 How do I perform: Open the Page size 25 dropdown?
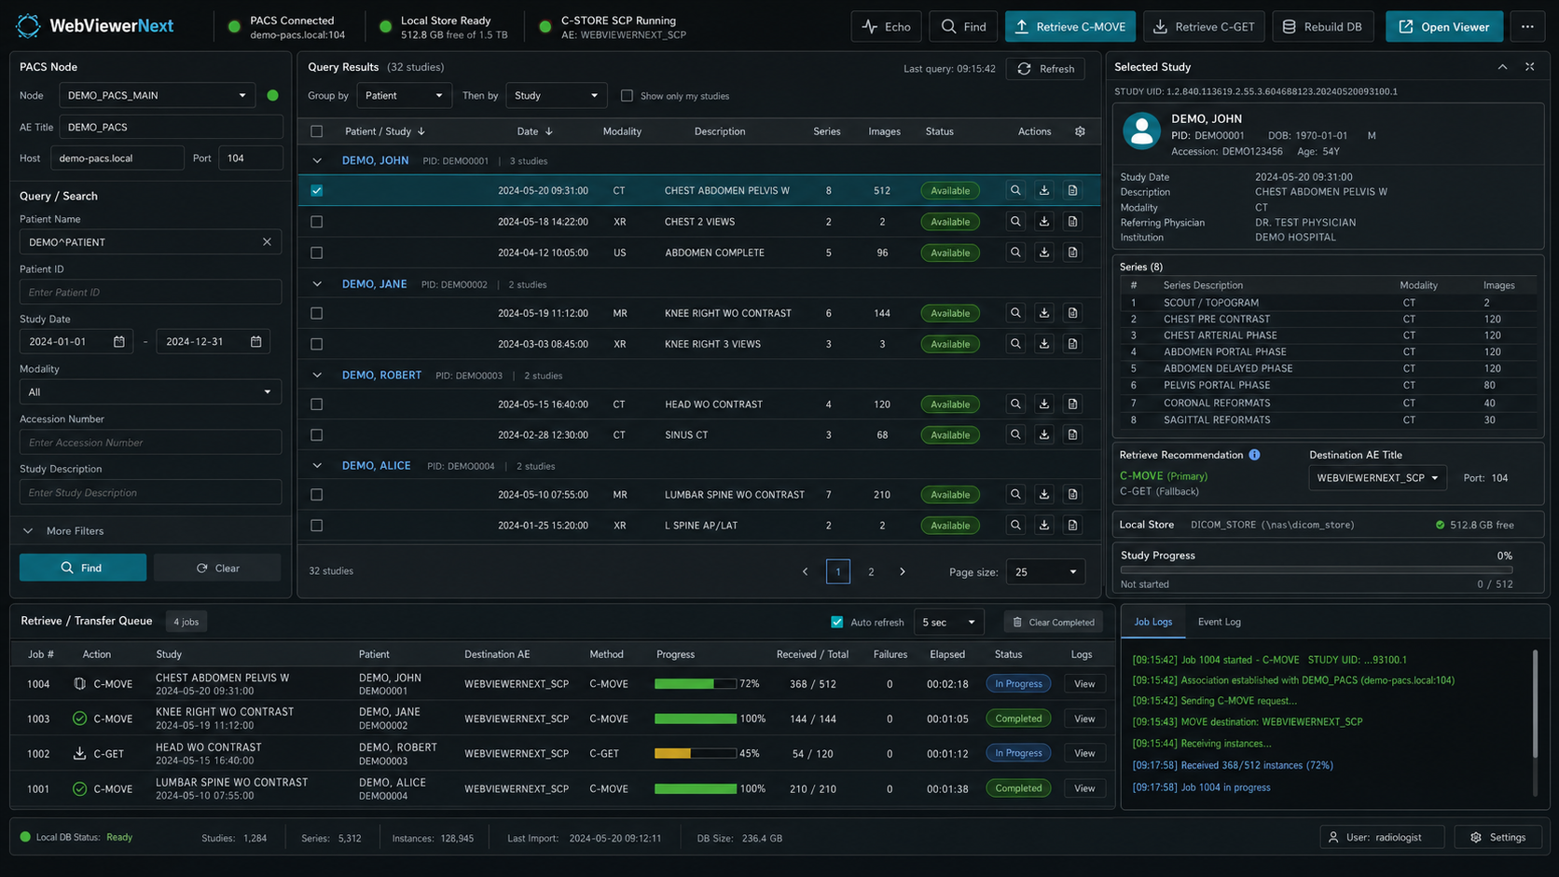[x=1045, y=572]
